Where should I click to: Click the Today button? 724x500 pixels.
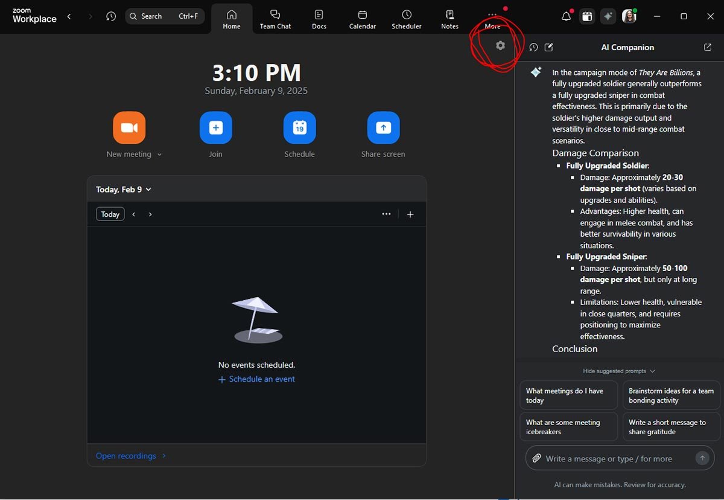click(110, 214)
